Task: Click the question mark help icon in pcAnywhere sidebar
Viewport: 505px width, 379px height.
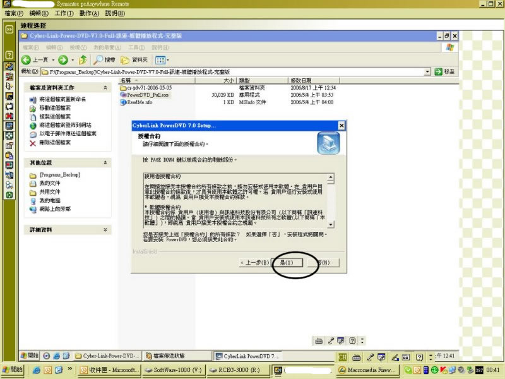Action: click(9, 55)
